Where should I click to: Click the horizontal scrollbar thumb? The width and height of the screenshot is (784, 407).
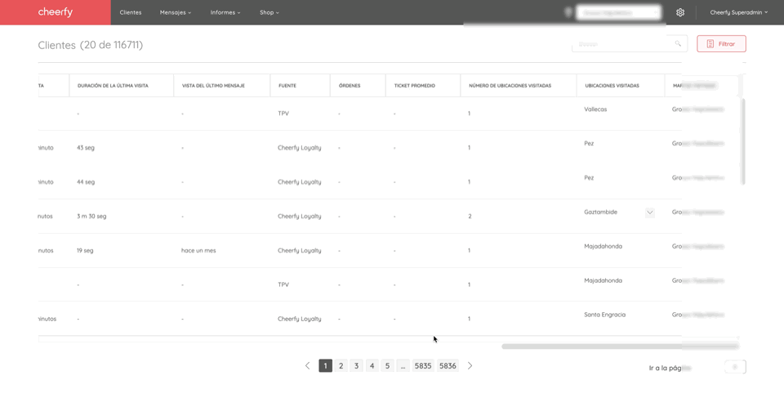point(620,347)
